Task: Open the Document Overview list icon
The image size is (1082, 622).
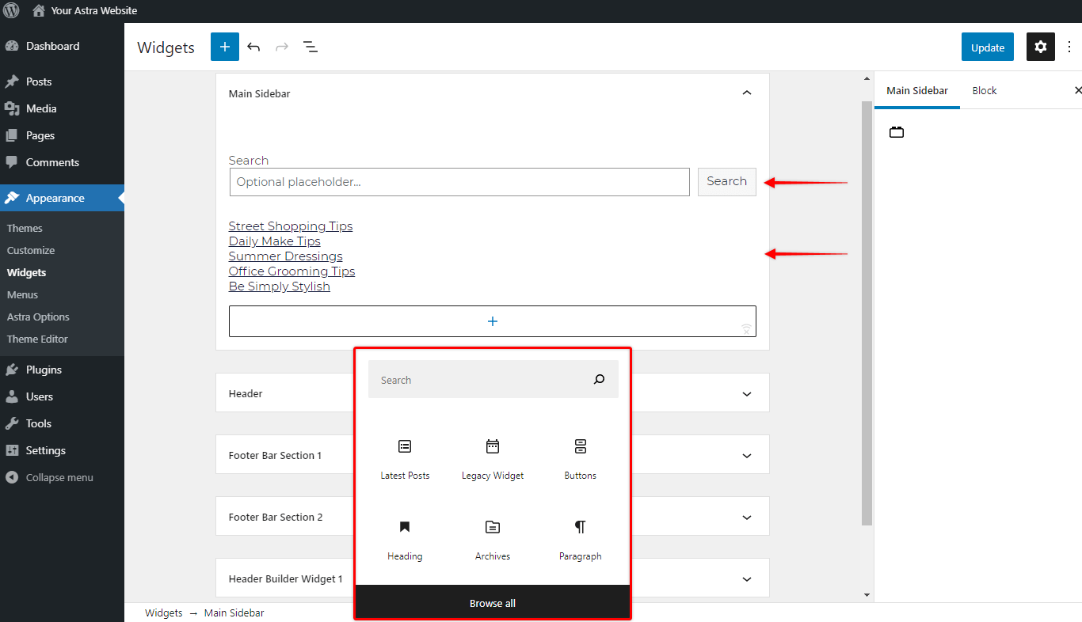Action: [x=311, y=47]
